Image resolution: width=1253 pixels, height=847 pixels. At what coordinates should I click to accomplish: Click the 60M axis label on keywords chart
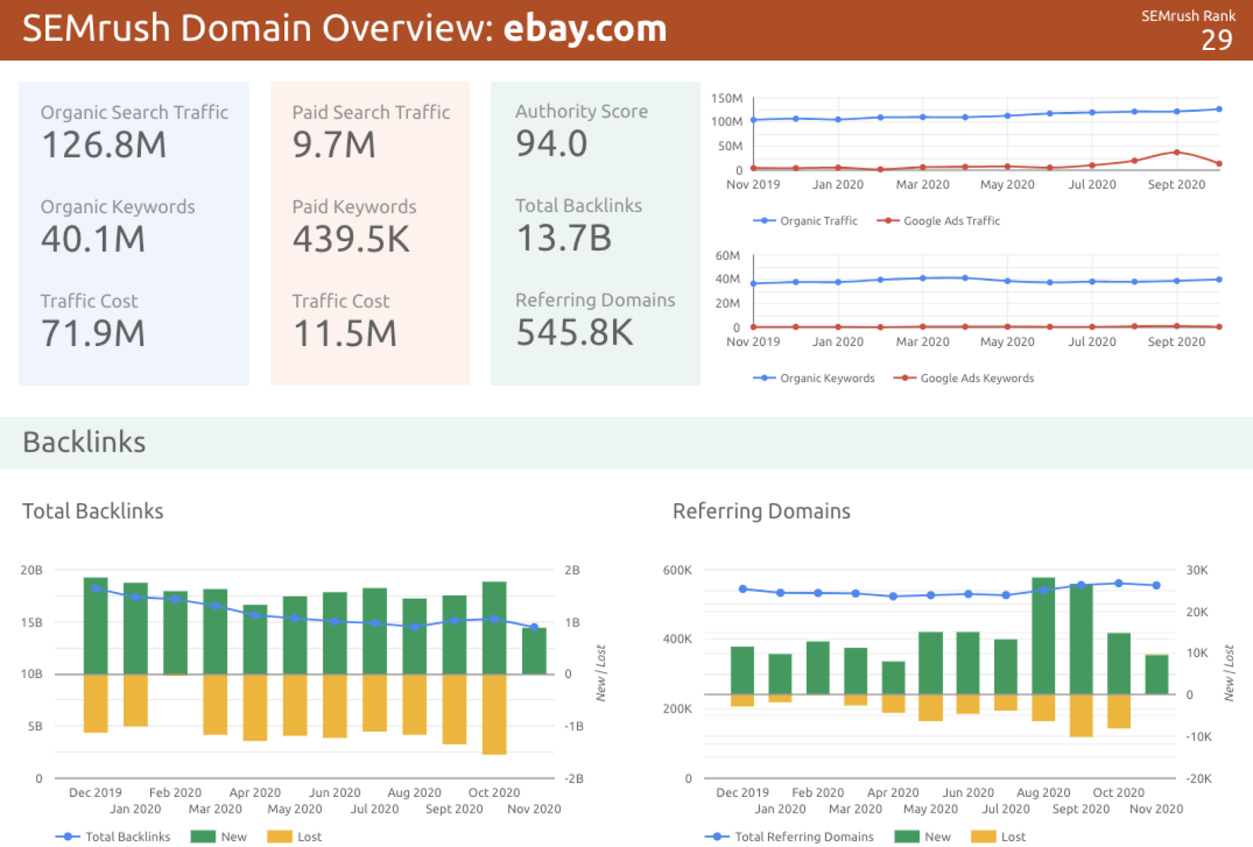728,256
